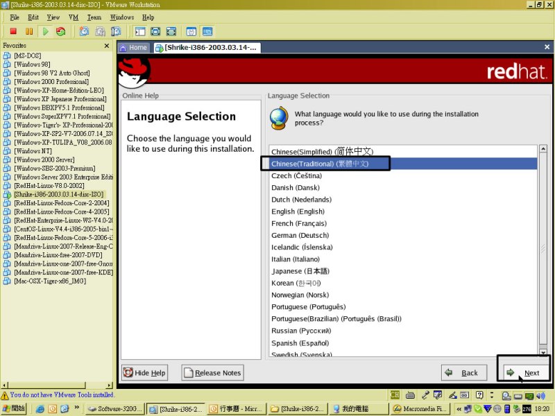
Task: Click language list scroll-down arrow
Action: (543, 352)
